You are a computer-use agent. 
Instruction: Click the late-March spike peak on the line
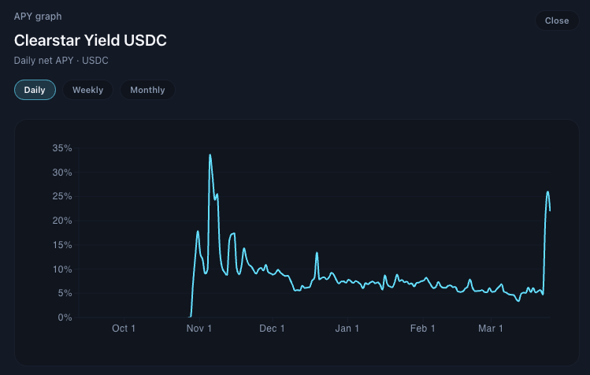click(x=548, y=192)
